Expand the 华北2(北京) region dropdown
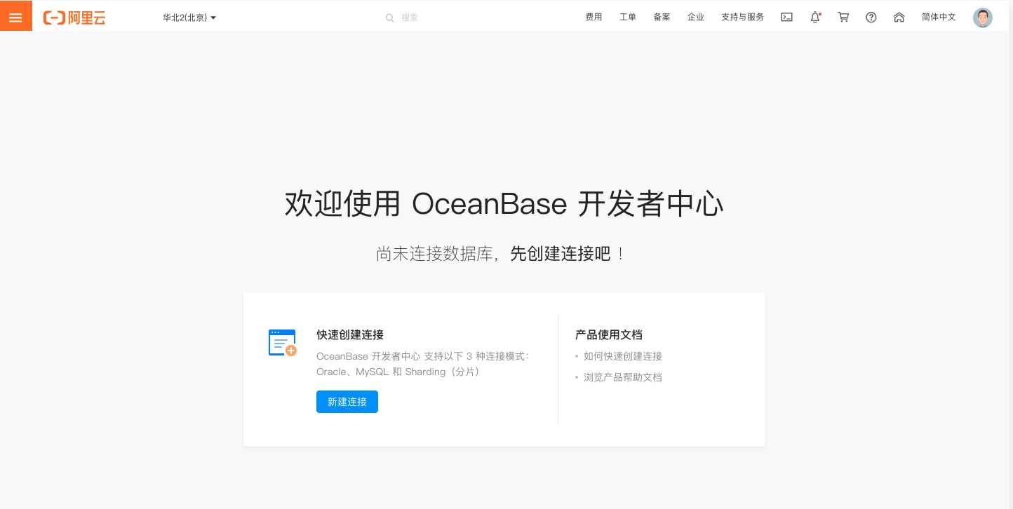Screen dimensions: 1013x509 click(189, 18)
